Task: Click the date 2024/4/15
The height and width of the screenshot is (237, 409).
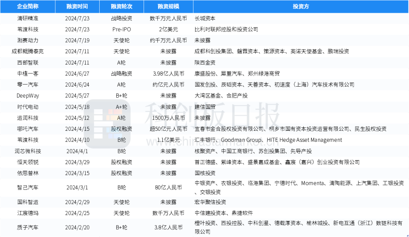Action: (77, 129)
